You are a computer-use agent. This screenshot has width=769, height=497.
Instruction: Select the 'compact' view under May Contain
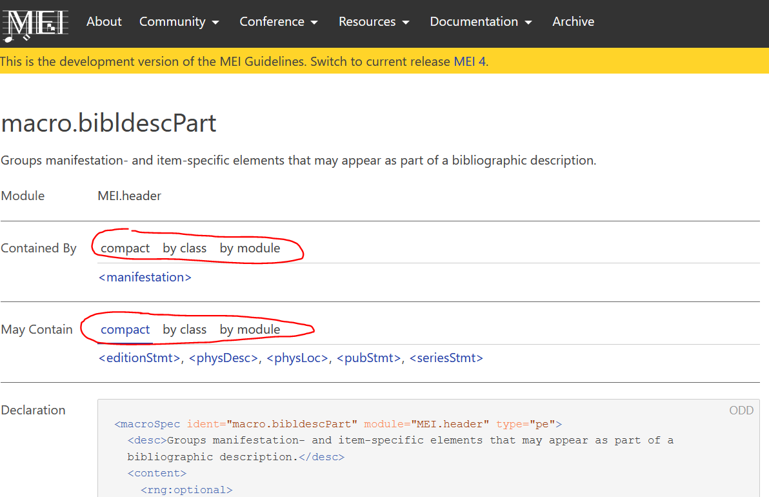pos(125,329)
